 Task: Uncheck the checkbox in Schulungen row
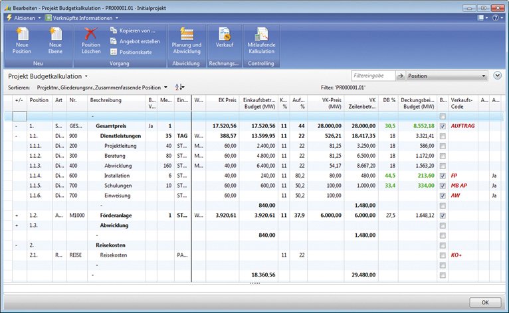coord(443,186)
